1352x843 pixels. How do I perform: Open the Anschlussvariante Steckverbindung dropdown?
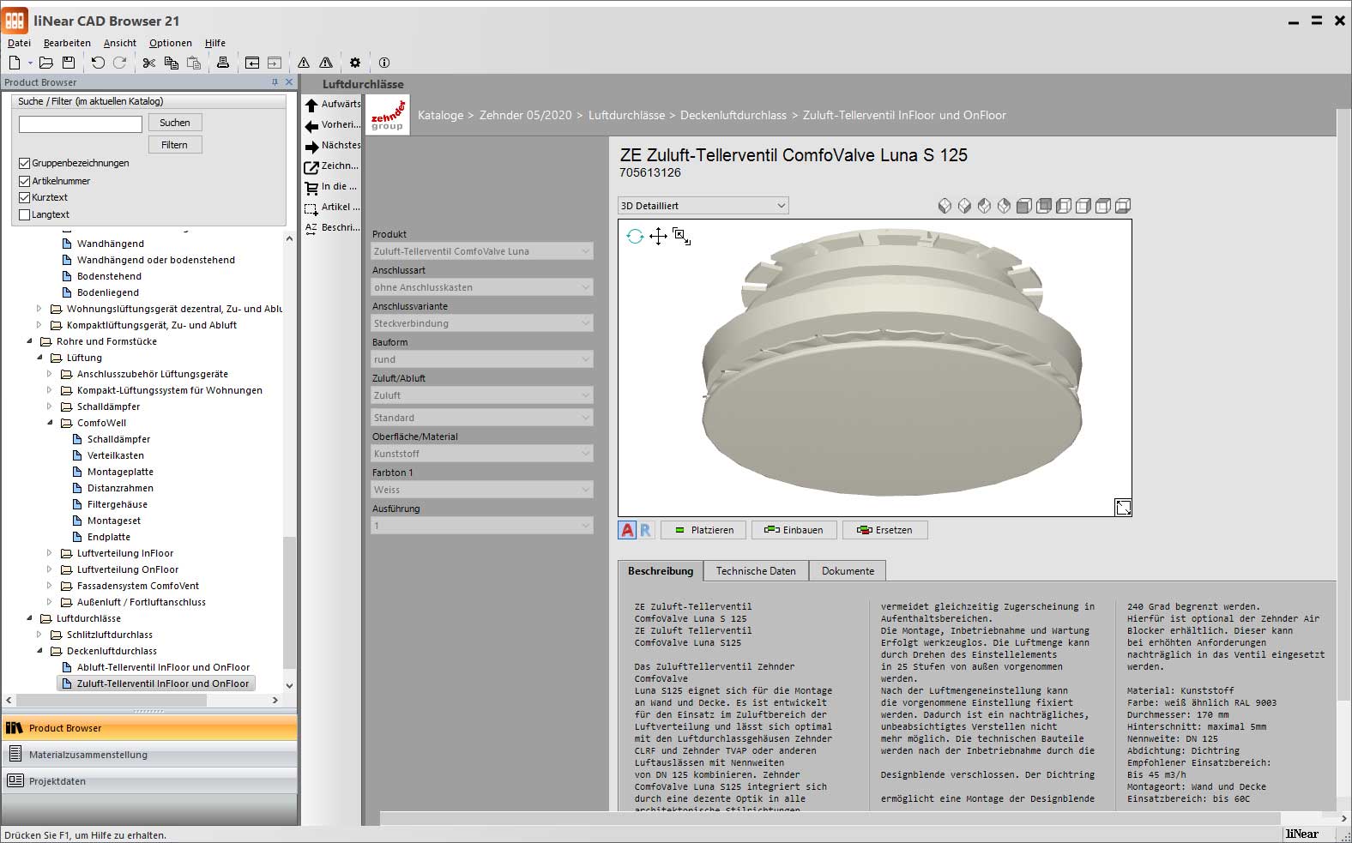(x=481, y=323)
